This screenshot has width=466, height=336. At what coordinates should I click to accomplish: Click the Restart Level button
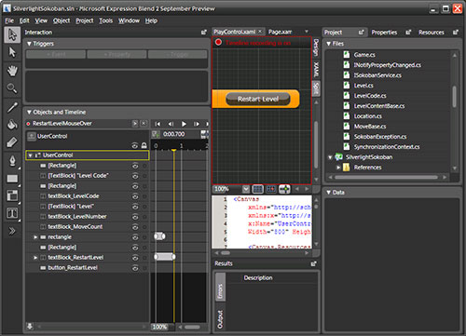[258, 99]
